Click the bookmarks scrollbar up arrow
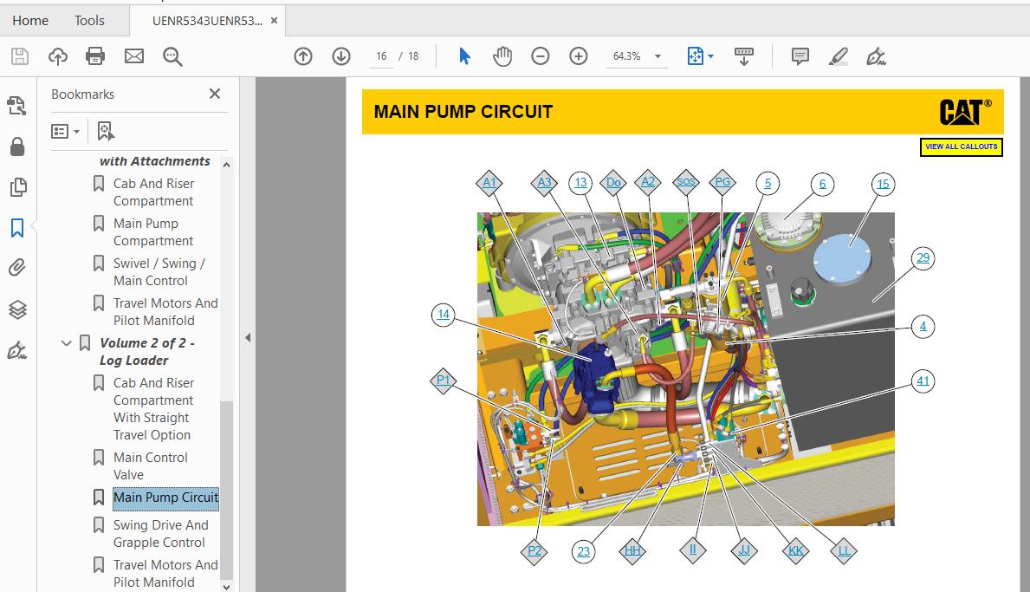This screenshot has width=1030, height=592. tap(227, 165)
